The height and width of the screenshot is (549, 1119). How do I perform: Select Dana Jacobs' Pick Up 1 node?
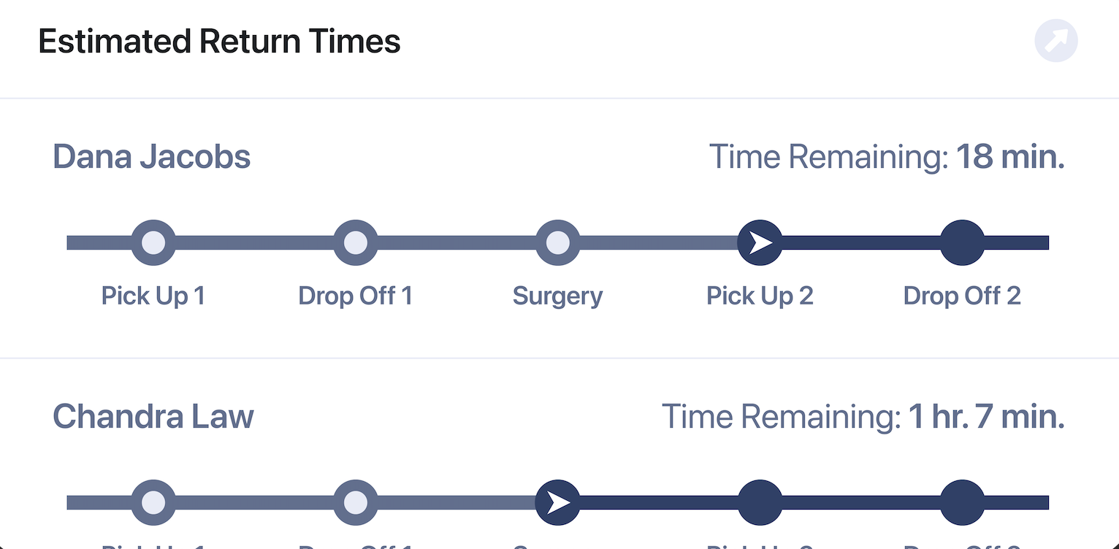point(153,242)
